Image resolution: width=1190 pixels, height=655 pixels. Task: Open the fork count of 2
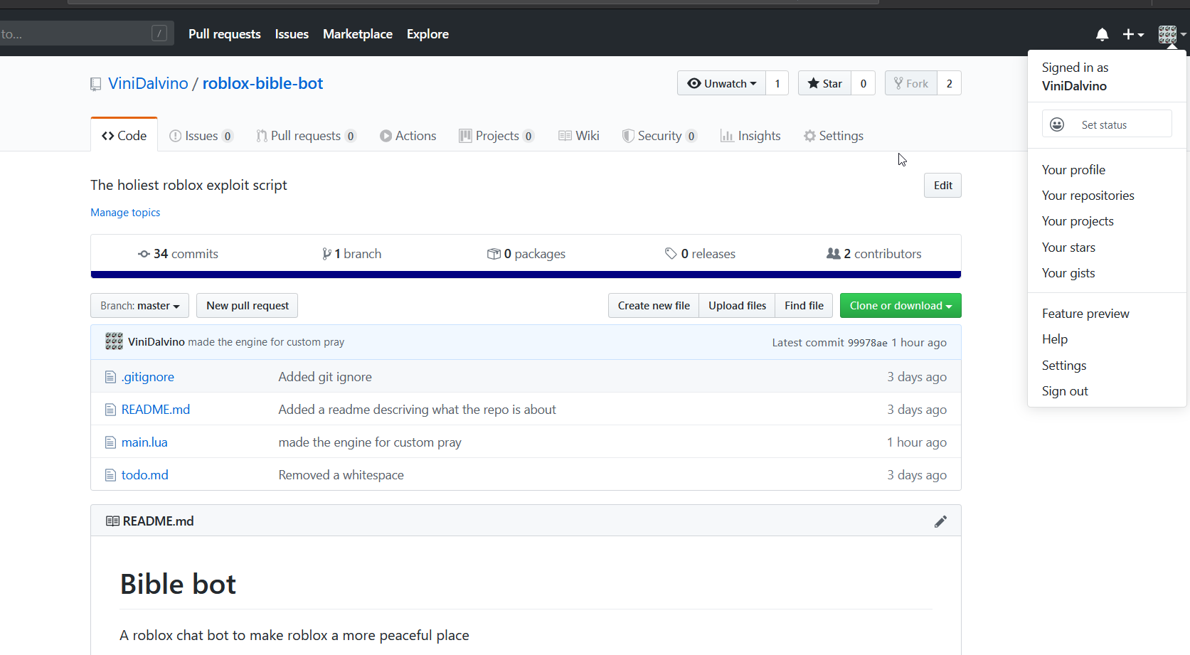(x=950, y=83)
